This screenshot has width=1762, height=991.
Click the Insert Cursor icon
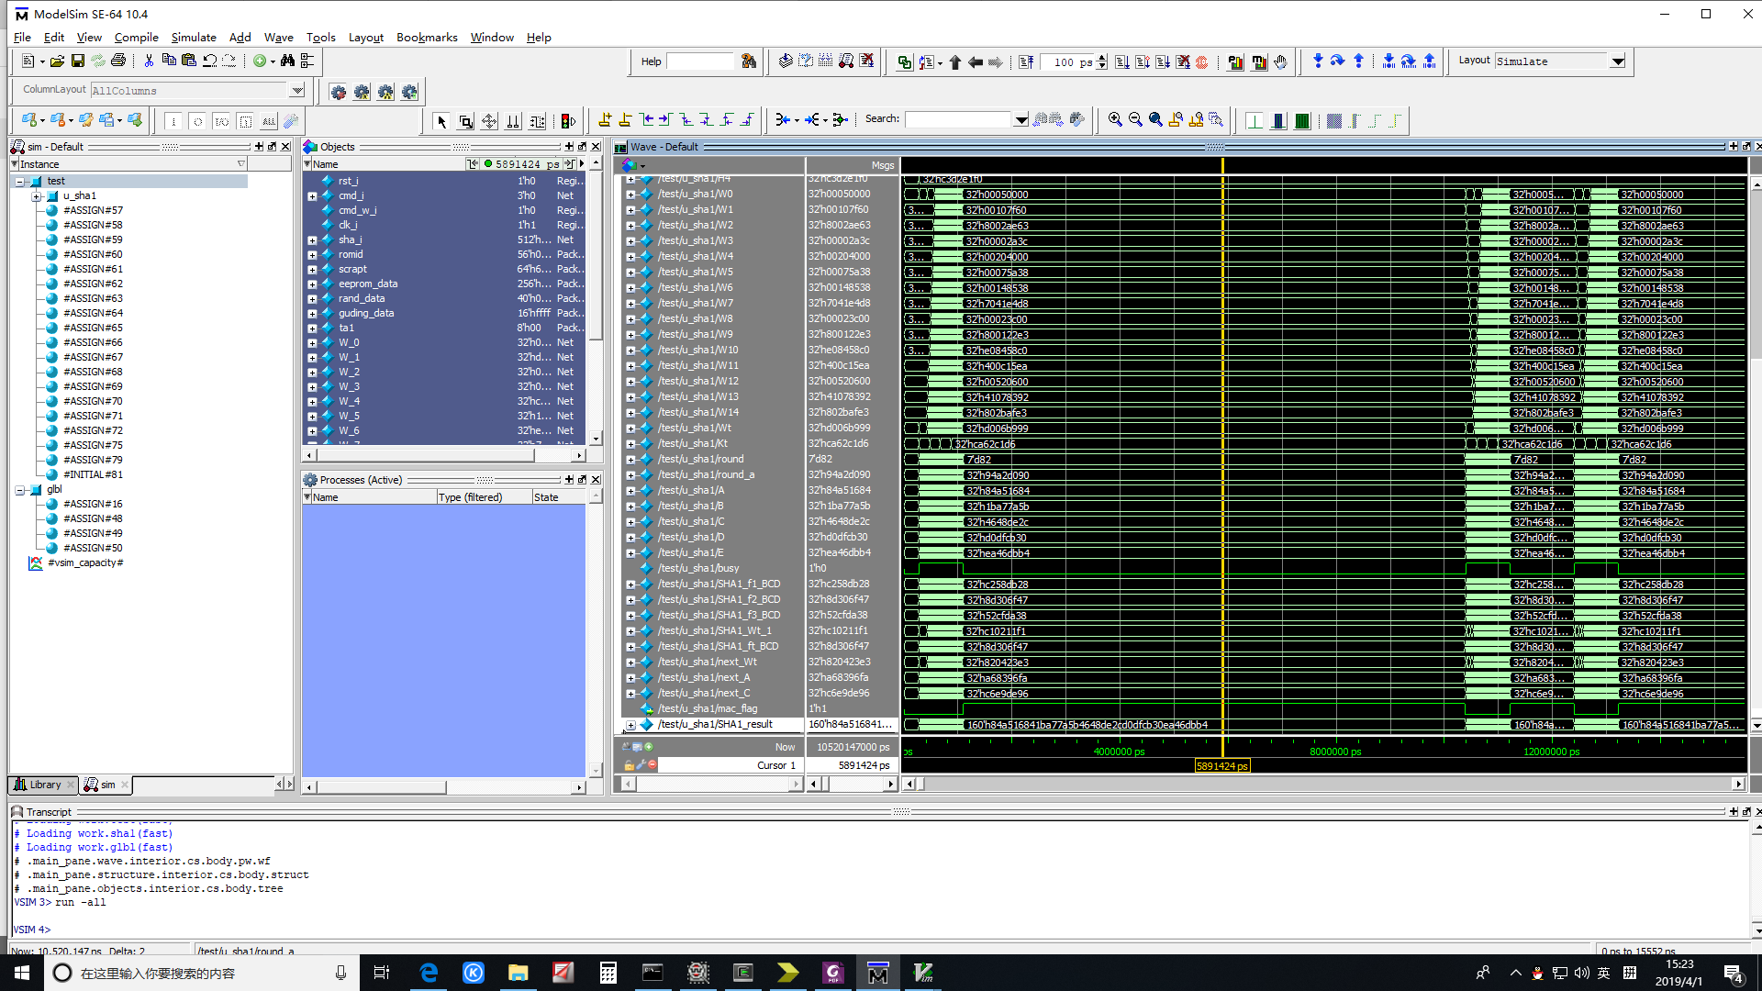tap(605, 120)
